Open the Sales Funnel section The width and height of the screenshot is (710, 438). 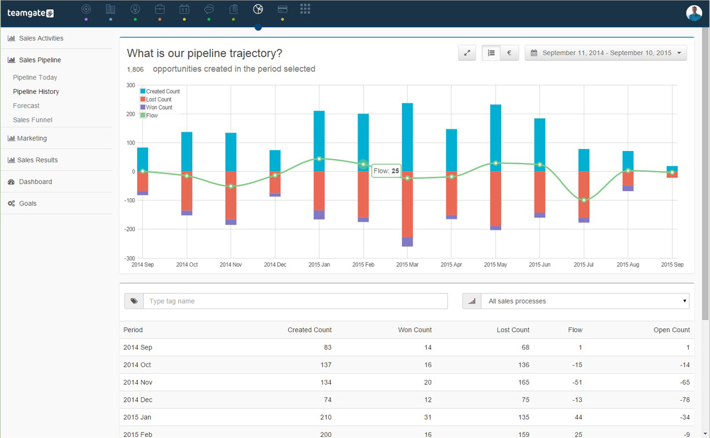click(32, 120)
